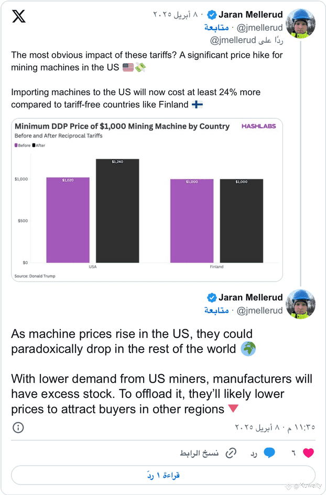This screenshot has width=326, height=495.
Task: Click the black After bar for USA
Action: click(117, 210)
